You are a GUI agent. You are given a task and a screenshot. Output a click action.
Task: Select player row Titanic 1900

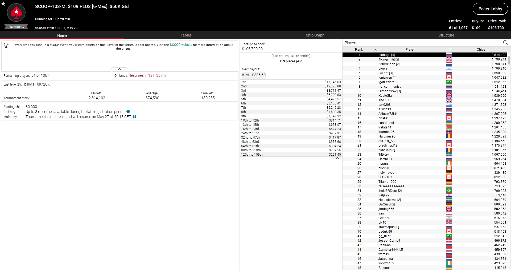pos(425,182)
